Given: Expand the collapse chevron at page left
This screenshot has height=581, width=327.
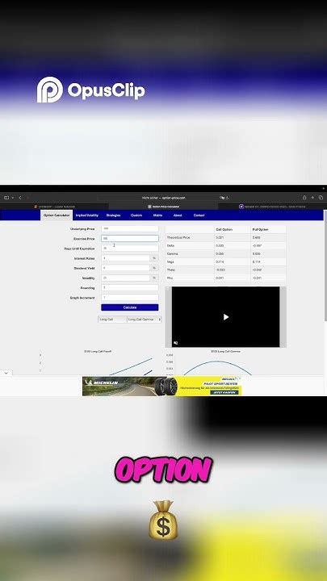Looking at the screenshot, I should point(6,373).
